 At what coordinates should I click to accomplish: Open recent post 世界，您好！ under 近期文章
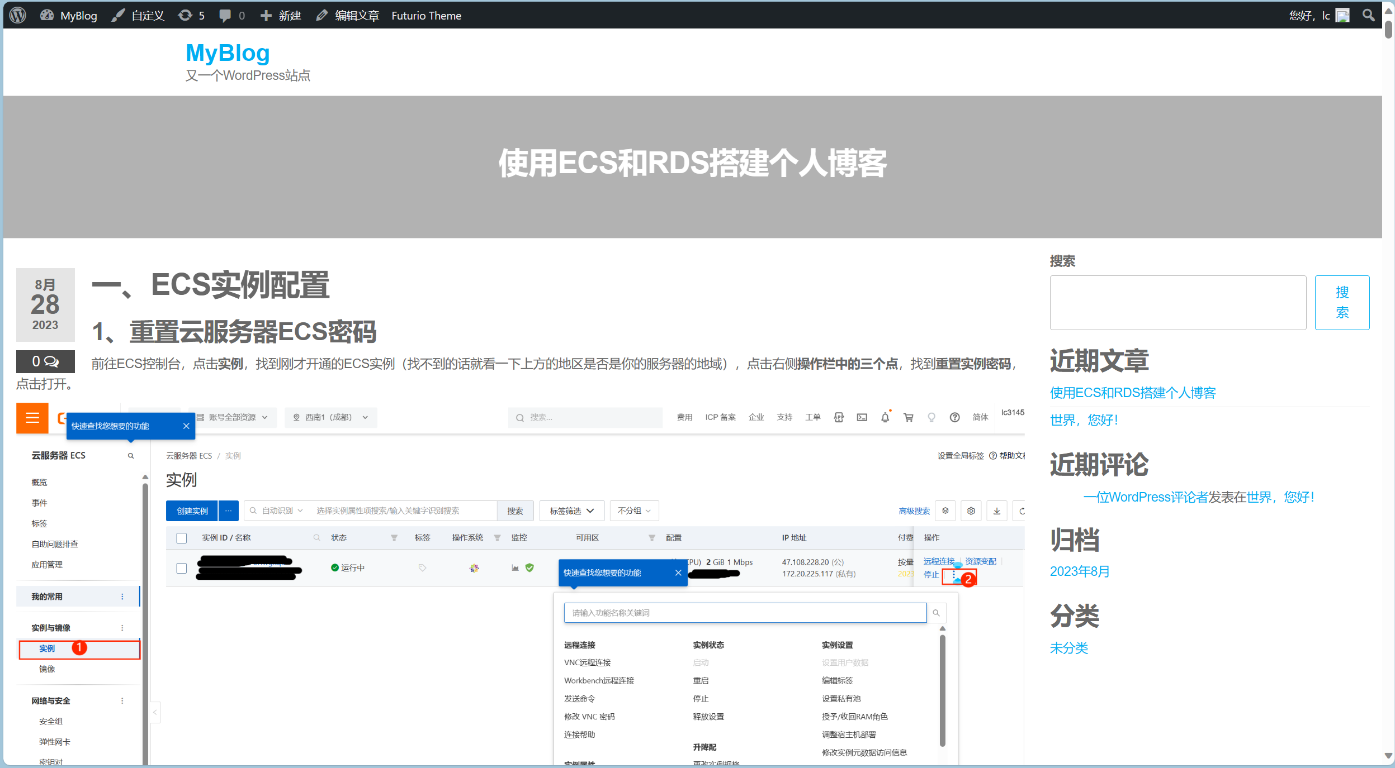coord(1084,420)
